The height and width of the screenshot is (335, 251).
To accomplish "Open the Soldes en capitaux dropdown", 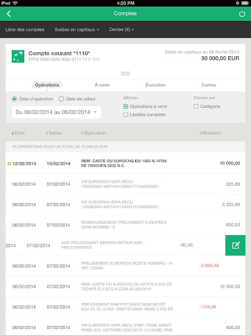I will point(76,29).
